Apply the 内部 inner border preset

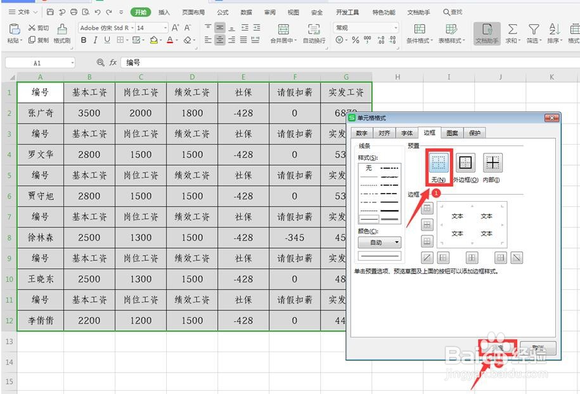pyautogui.click(x=493, y=163)
